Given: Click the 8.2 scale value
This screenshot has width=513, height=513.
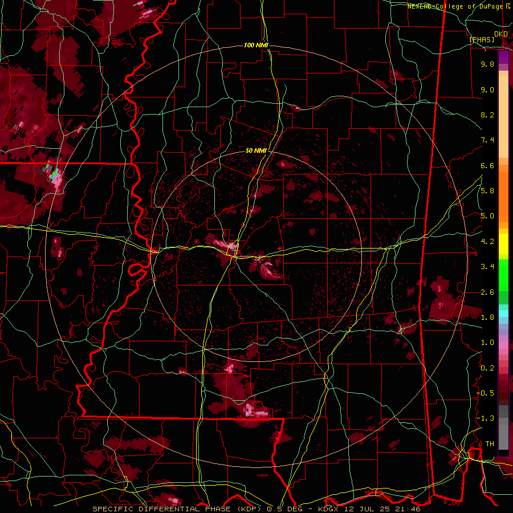Looking at the screenshot, I should 487,115.
